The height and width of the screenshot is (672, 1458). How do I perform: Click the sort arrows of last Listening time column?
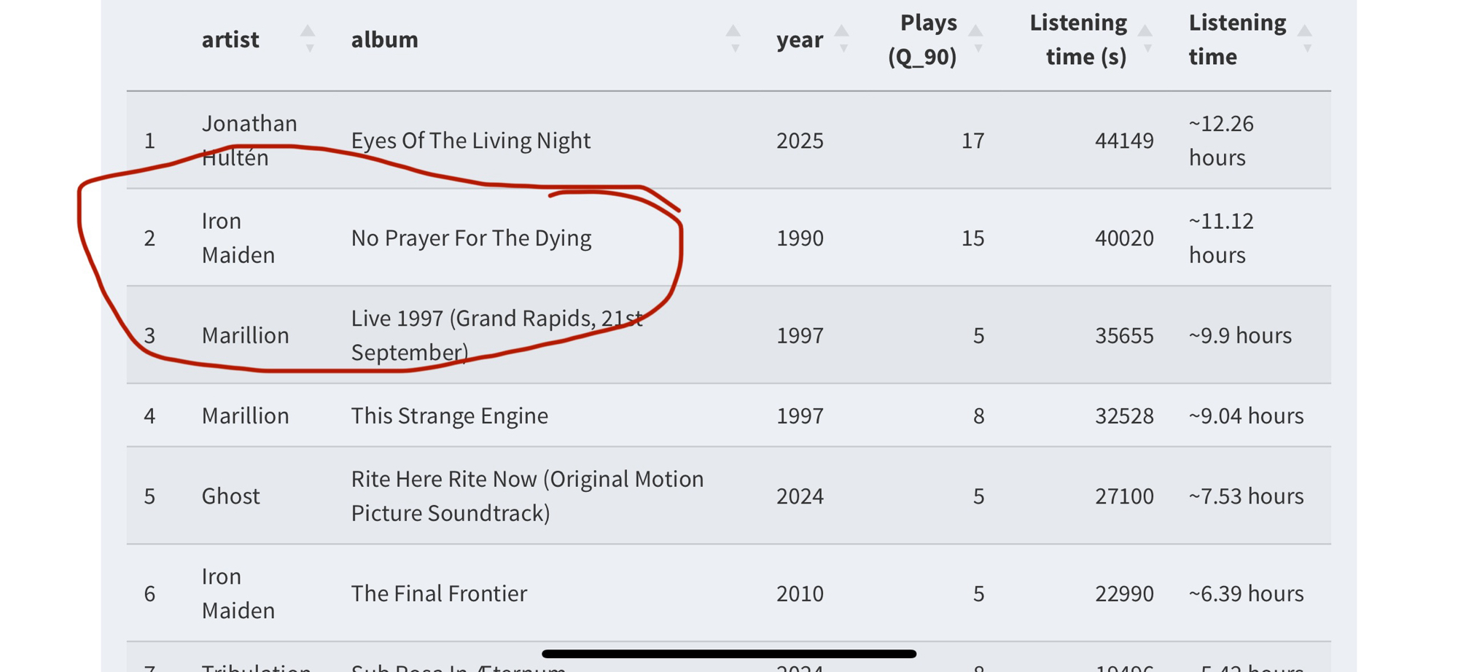(1306, 39)
